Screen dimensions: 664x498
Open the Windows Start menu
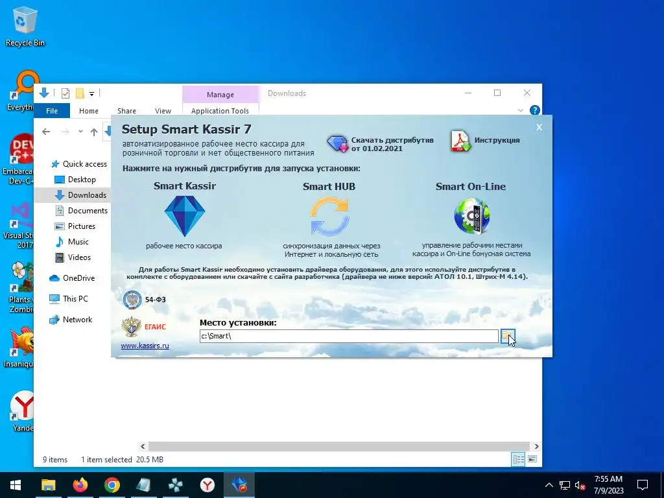tap(16, 485)
